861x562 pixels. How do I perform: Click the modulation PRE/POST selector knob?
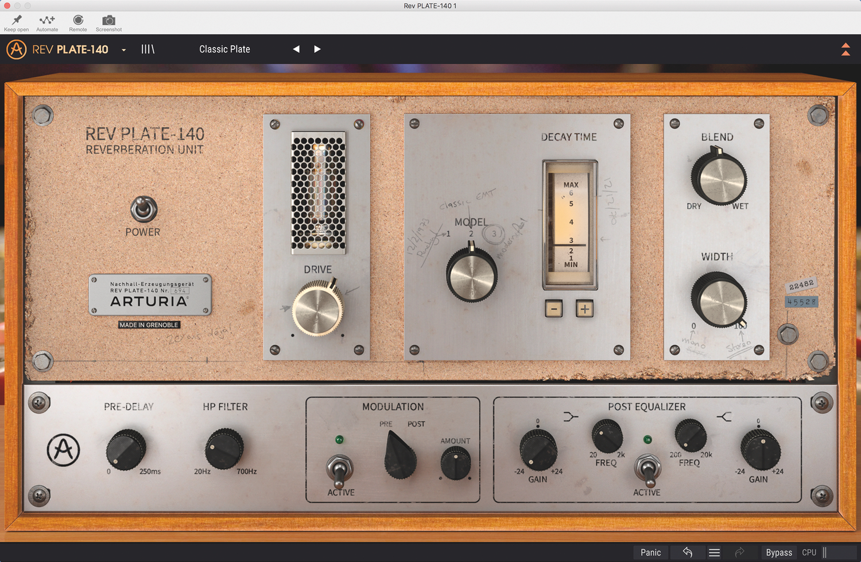point(400,456)
